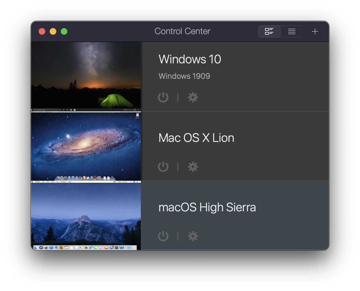Image resolution: width=360 pixels, height=291 pixels.
Task: Open the Windows 10 desktop thumbnail
Action: [x=86, y=77]
